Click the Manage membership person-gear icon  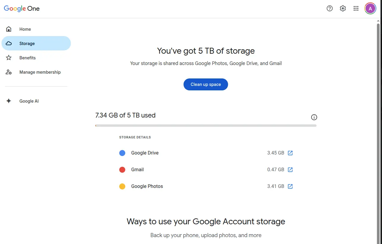[9, 72]
